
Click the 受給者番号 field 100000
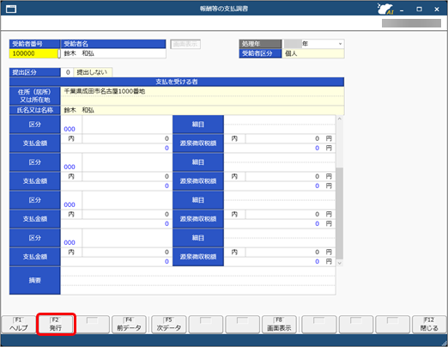[33, 53]
